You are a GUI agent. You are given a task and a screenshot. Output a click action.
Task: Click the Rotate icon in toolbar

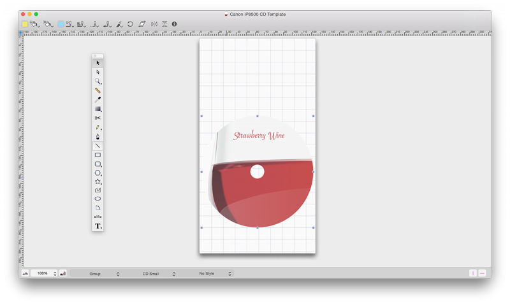point(130,24)
